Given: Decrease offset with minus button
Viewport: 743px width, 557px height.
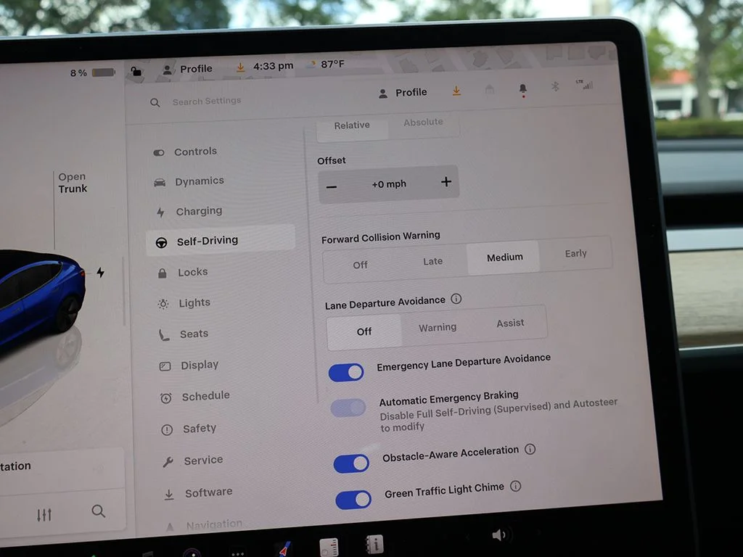Looking at the screenshot, I should tap(332, 187).
